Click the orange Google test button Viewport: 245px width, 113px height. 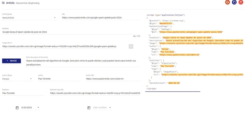[227, 2]
